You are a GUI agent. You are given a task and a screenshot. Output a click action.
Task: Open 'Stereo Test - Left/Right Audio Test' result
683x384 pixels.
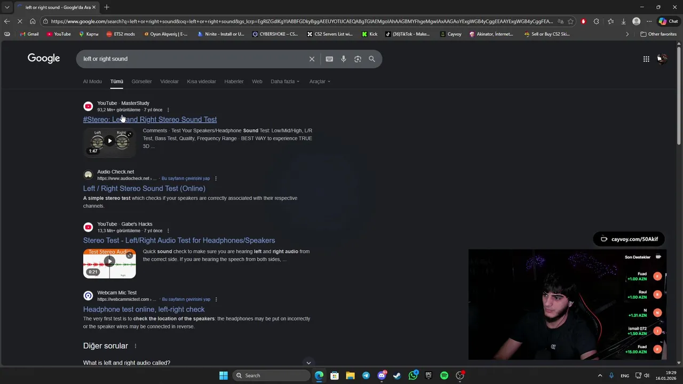tap(179, 241)
